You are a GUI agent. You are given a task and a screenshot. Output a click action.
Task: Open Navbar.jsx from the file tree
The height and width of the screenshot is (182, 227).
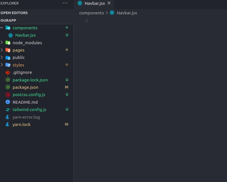(x=26, y=35)
